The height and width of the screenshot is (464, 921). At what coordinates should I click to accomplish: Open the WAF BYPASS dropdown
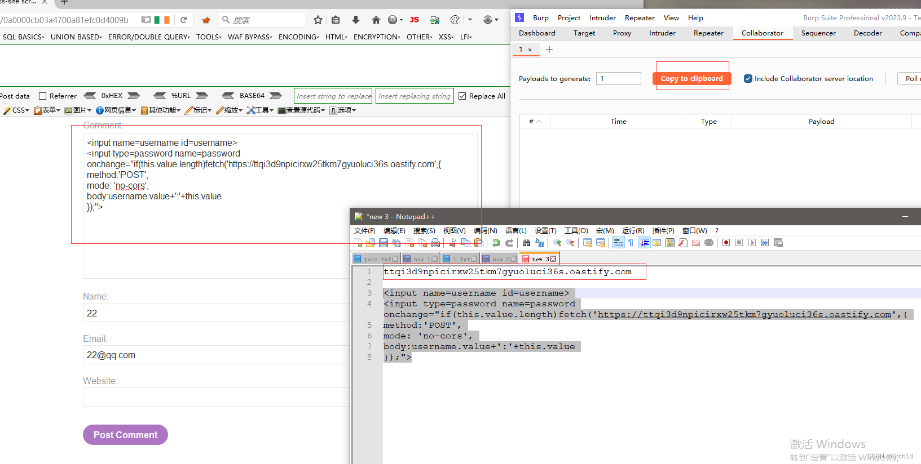pyautogui.click(x=250, y=37)
